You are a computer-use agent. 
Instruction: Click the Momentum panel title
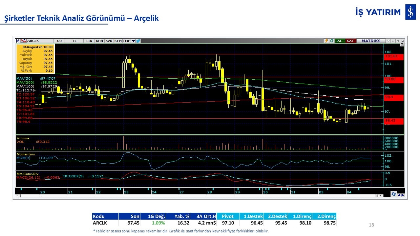point(26,154)
